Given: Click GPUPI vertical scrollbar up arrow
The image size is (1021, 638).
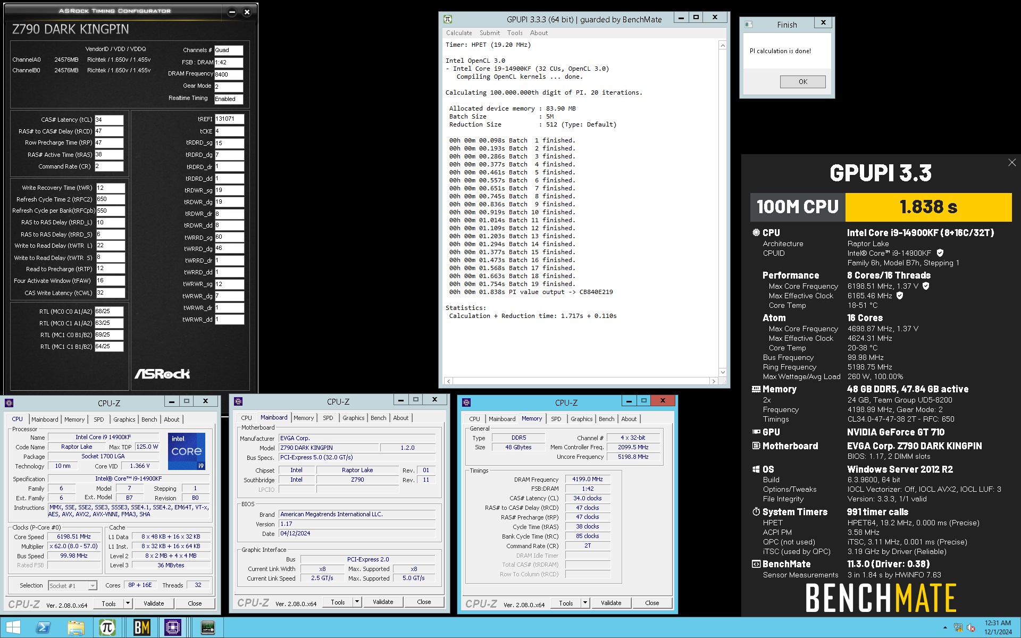Looking at the screenshot, I should [x=723, y=46].
